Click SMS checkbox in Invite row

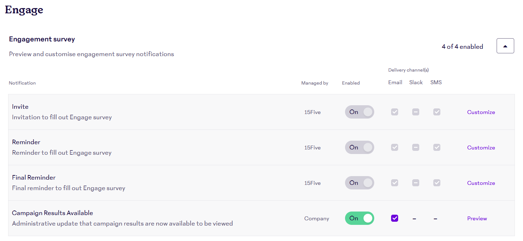click(x=437, y=112)
